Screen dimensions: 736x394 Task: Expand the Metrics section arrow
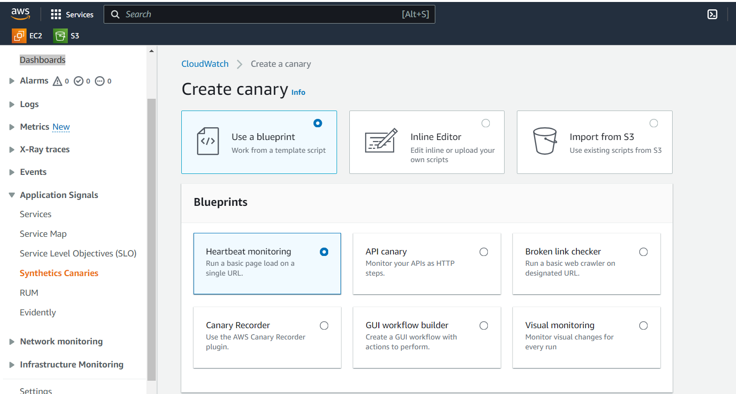tap(12, 127)
